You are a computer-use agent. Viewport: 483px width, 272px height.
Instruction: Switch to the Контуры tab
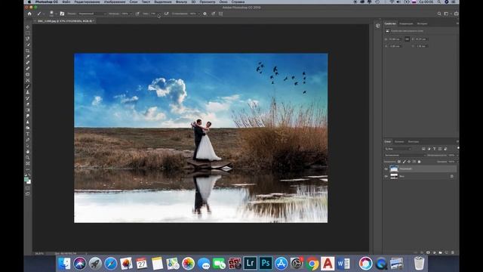click(414, 141)
